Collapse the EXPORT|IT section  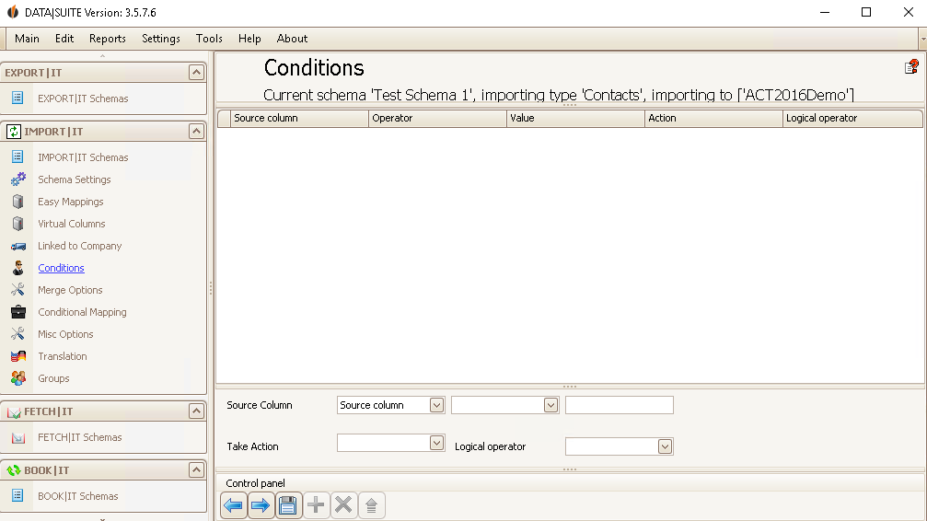[x=196, y=72]
